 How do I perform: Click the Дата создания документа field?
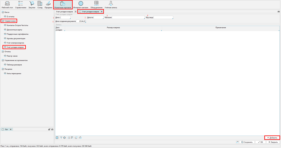(x=81, y=21)
